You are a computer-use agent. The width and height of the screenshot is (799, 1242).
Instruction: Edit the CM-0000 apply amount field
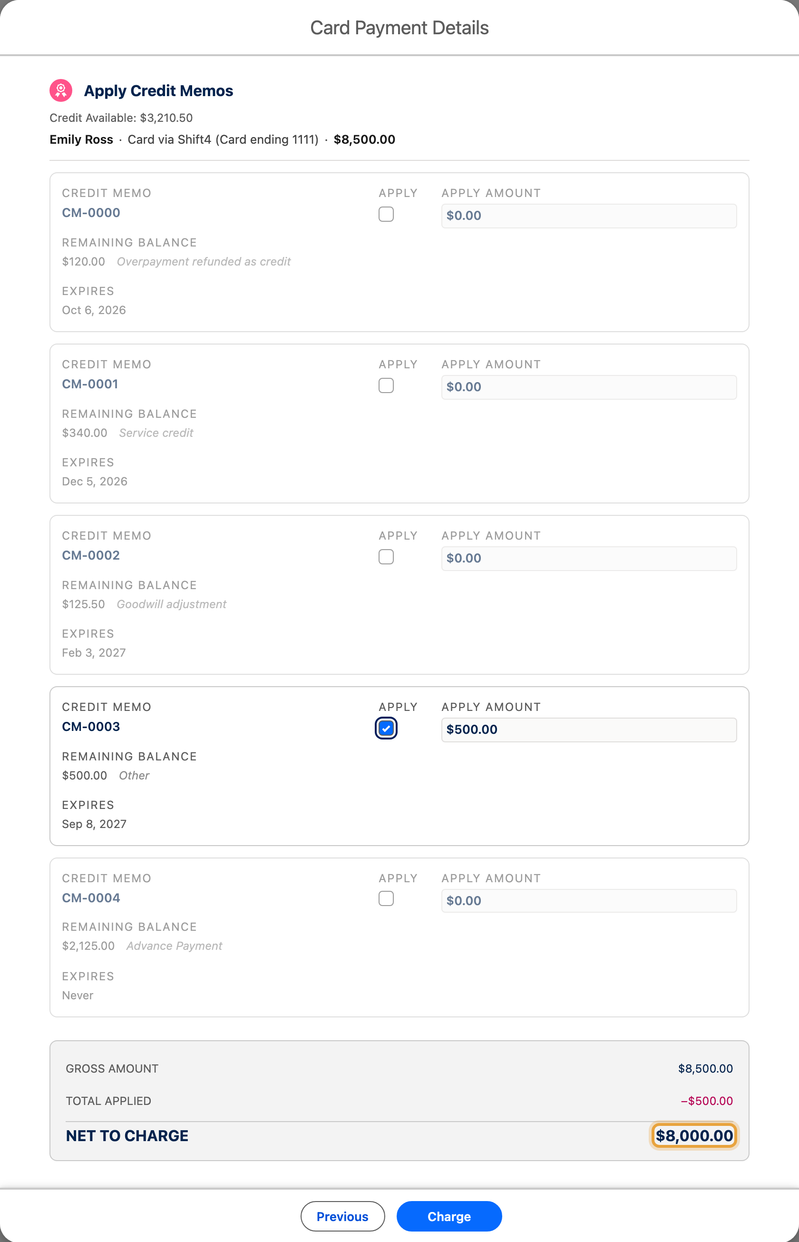tap(589, 216)
